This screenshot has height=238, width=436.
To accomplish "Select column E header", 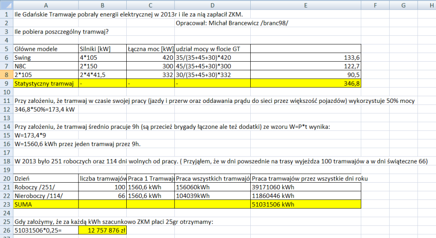I will click(x=306, y=5).
